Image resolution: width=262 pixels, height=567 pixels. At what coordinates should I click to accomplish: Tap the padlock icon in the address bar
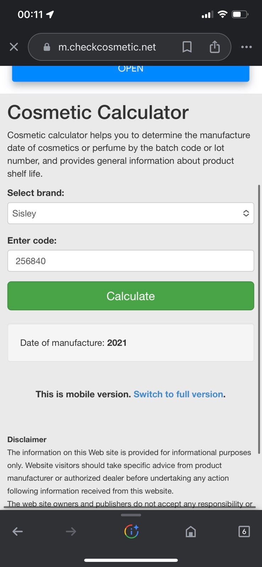click(x=47, y=47)
